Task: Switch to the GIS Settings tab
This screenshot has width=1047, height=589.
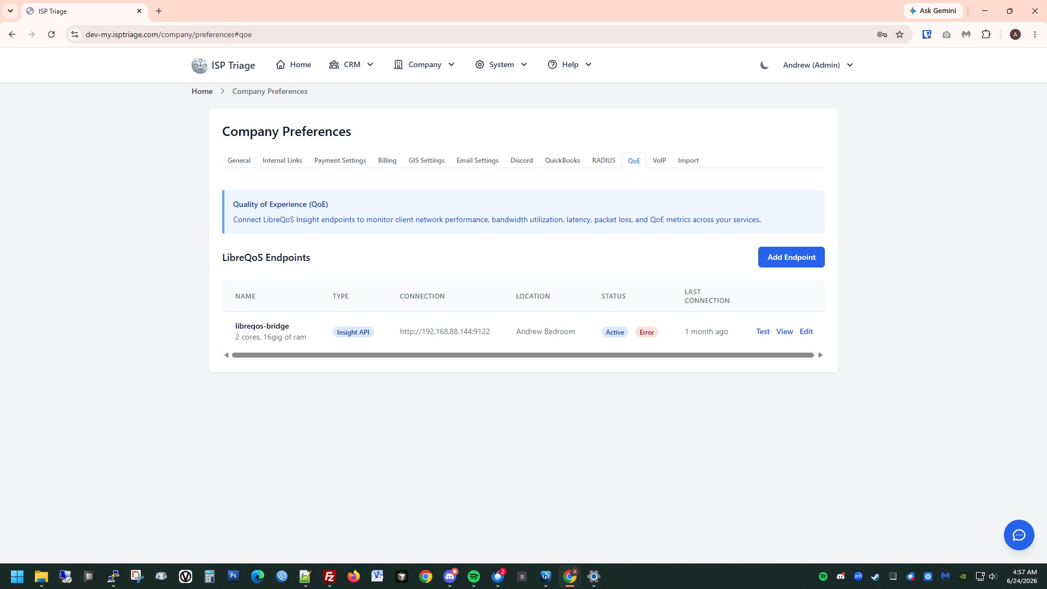Action: click(426, 160)
